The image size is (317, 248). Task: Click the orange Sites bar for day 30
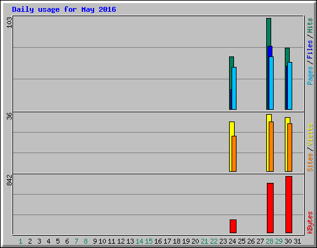[x=290, y=148]
